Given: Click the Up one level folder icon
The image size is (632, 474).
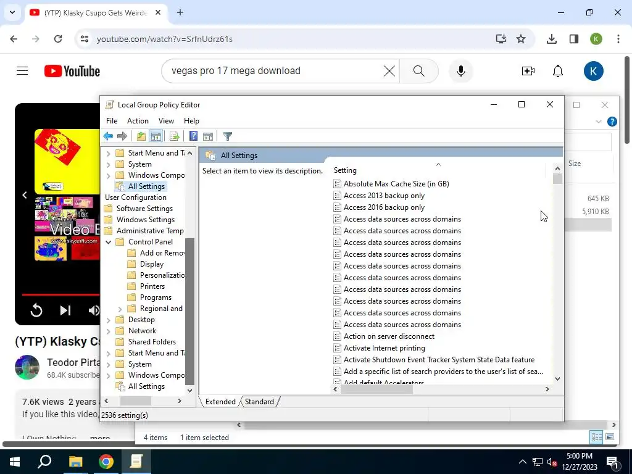Looking at the screenshot, I should [141, 136].
